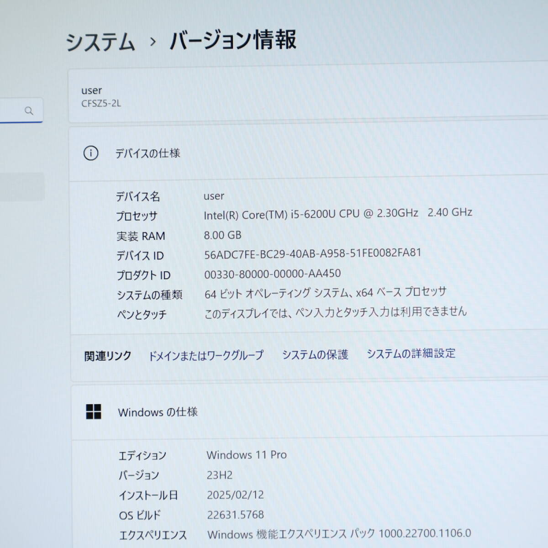Focus the settings search input field

(21, 110)
